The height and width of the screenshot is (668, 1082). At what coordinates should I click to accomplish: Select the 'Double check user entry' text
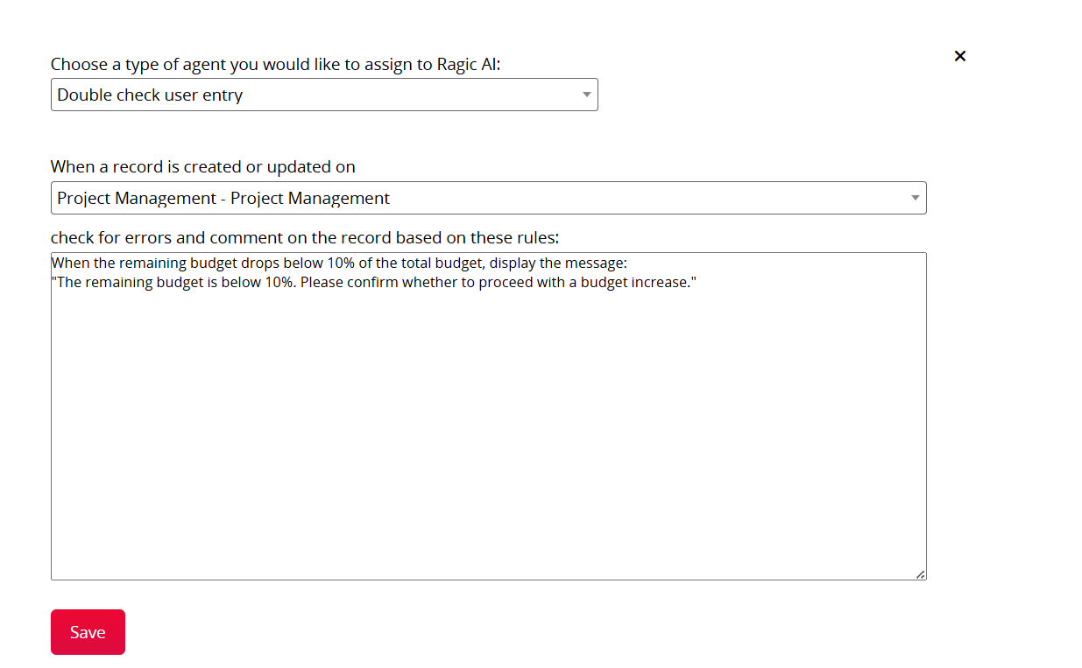click(150, 95)
